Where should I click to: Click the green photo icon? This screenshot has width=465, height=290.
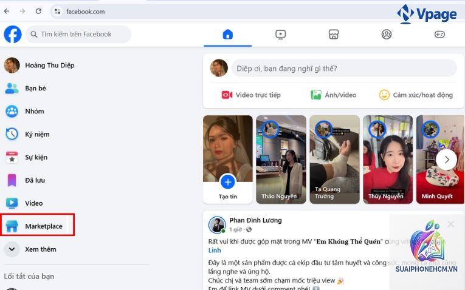click(316, 95)
